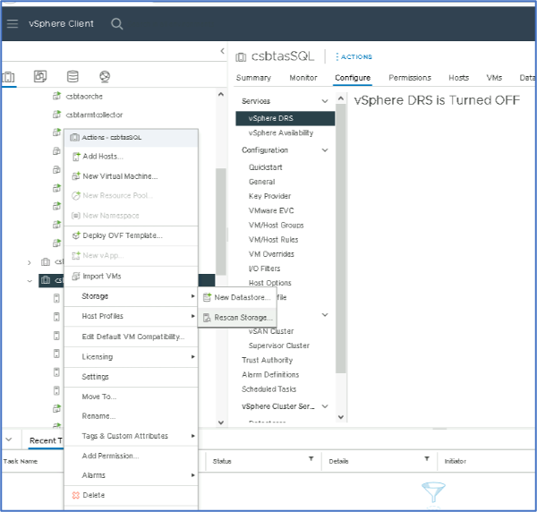This screenshot has width=537, height=512.
Task: Switch to the Monitor tab
Action: click(303, 78)
